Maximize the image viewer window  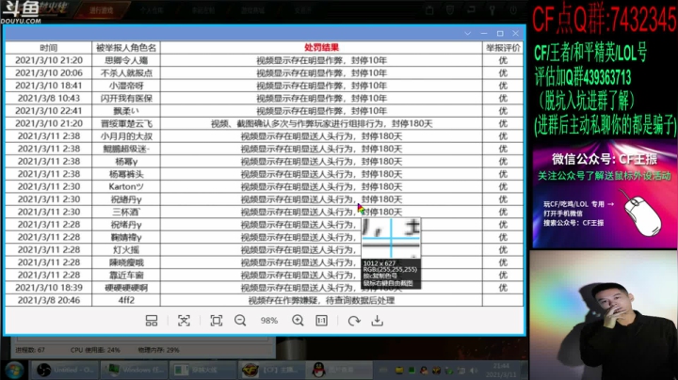click(500, 33)
